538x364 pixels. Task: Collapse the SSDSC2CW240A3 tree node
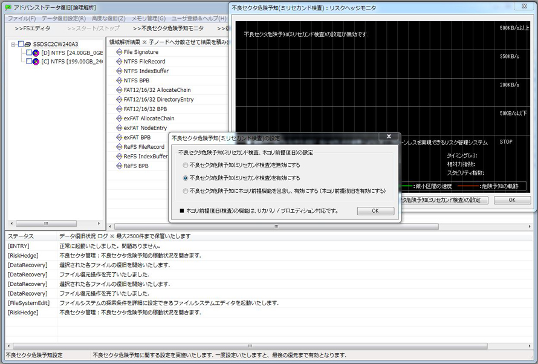tap(13, 44)
